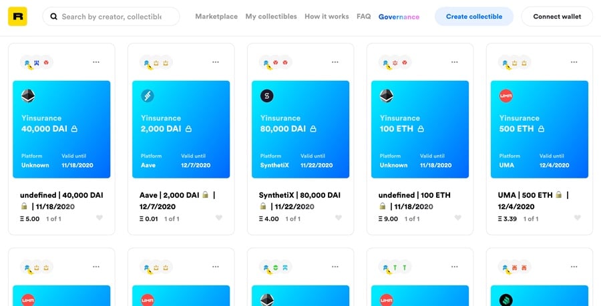The height and width of the screenshot is (306, 601).
Task: Open the Marketplace tab
Action: [x=216, y=17]
